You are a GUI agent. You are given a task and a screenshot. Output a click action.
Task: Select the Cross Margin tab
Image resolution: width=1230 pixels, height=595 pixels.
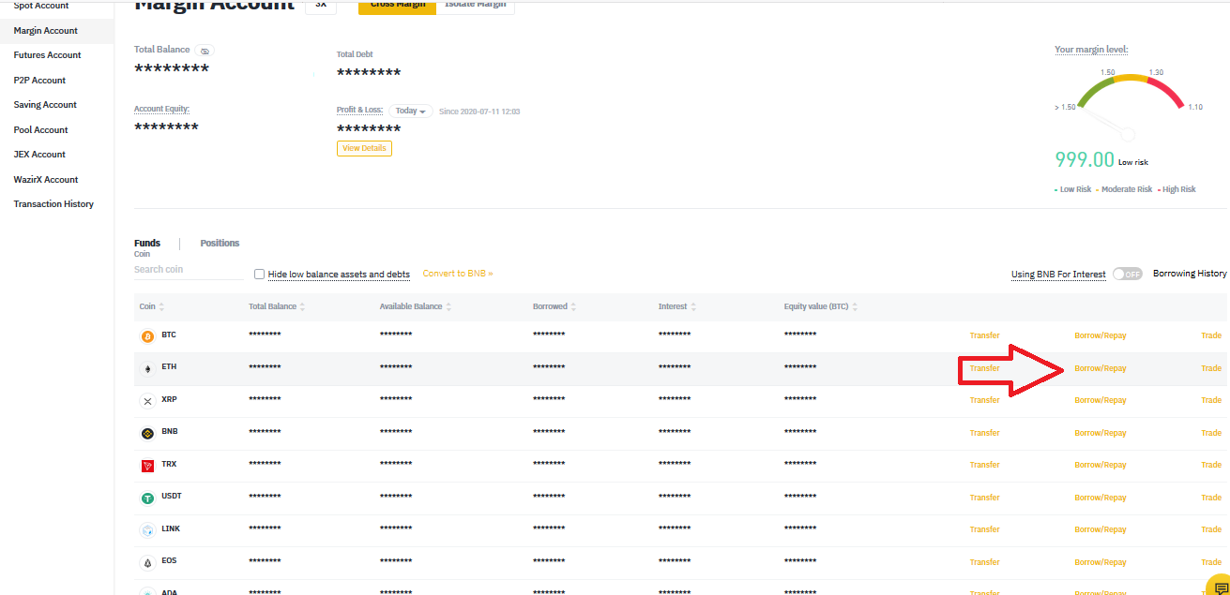tap(397, 6)
